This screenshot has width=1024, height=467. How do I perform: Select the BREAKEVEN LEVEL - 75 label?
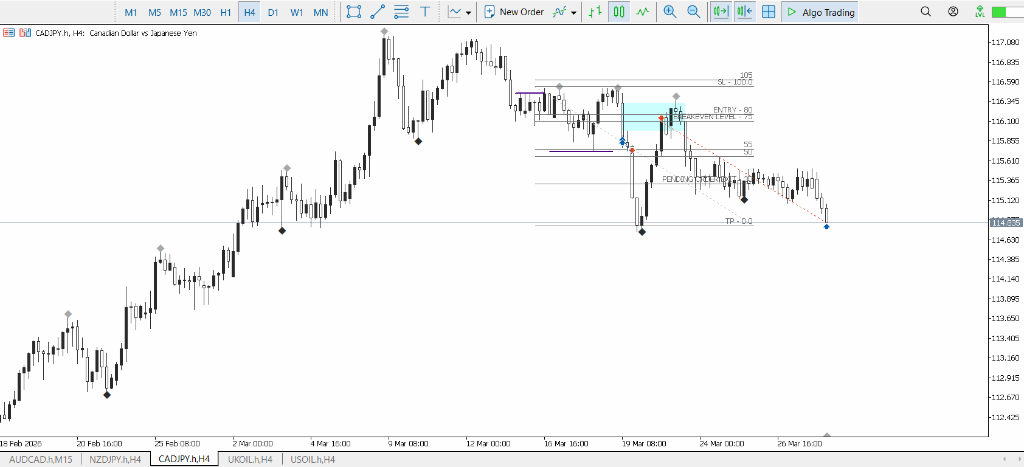[713, 117]
